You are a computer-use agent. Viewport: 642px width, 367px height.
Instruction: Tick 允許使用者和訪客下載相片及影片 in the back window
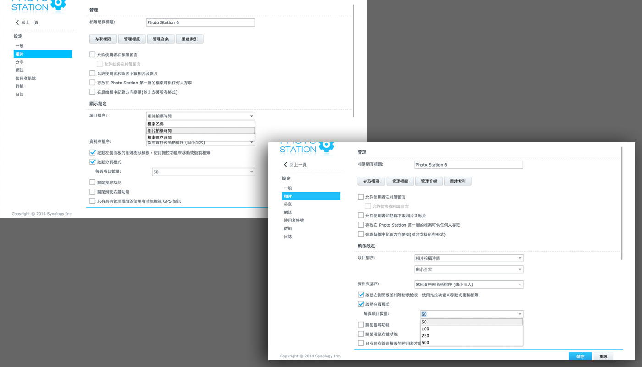93,73
